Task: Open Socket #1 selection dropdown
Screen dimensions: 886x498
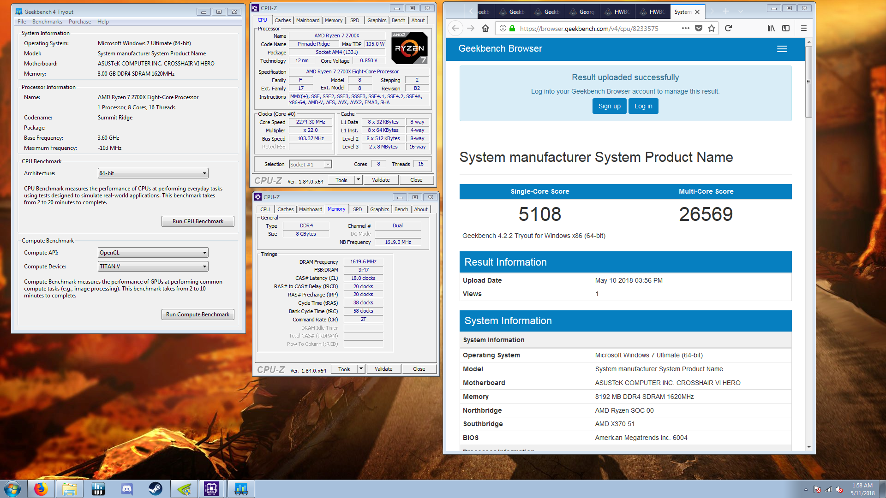Action: click(x=310, y=165)
